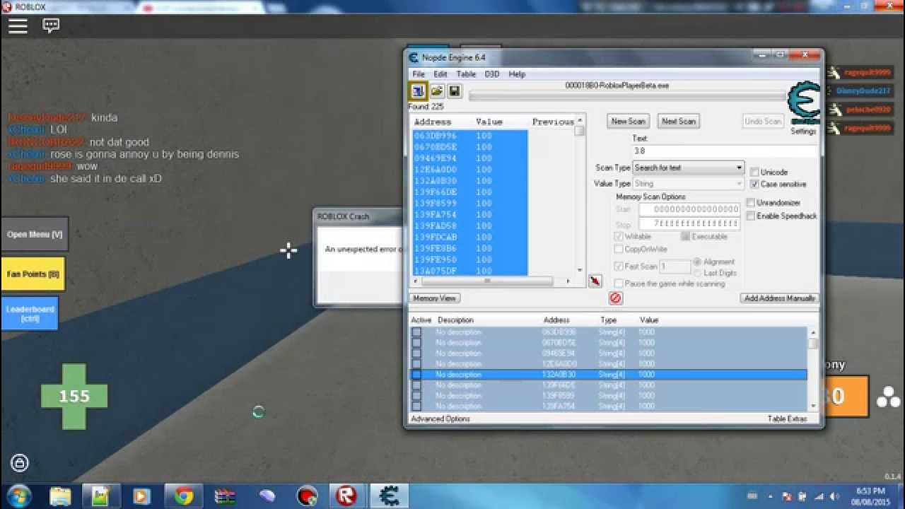Click the Address column header in found list
The width and height of the screenshot is (905, 509).
[x=433, y=122]
